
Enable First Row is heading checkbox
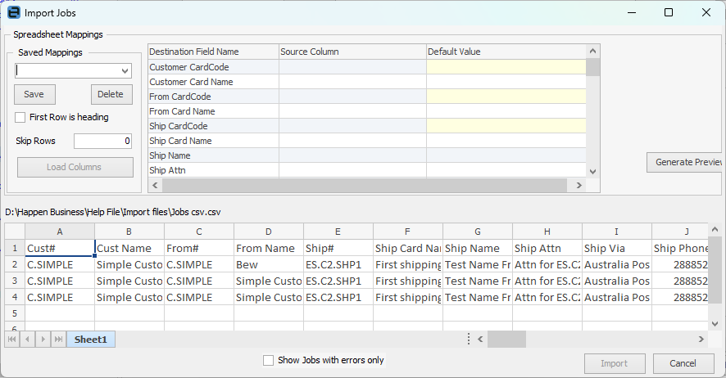click(20, 117)
